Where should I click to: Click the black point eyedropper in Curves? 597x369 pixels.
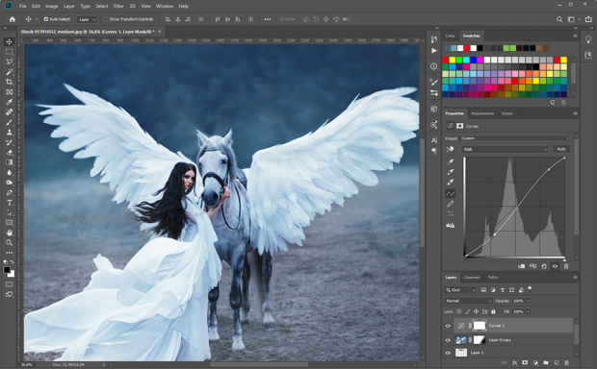[450, 161]
